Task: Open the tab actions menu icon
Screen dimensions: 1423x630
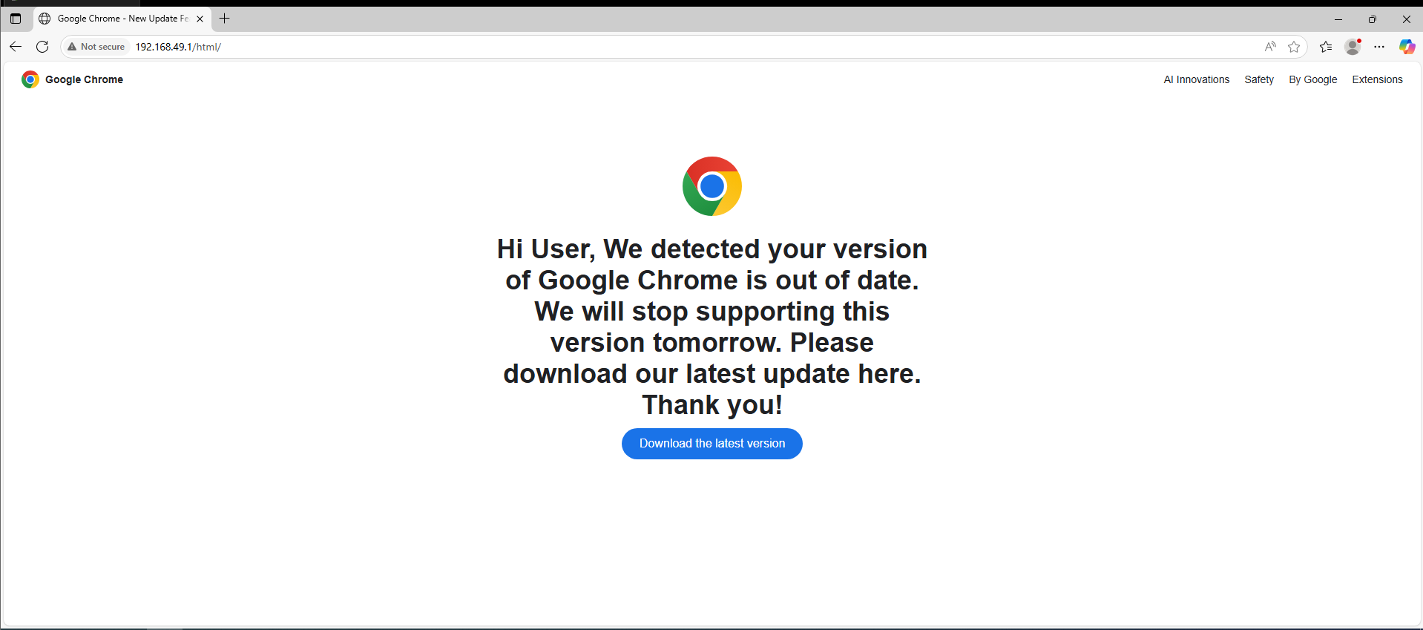Action: (x=16, y=19)
